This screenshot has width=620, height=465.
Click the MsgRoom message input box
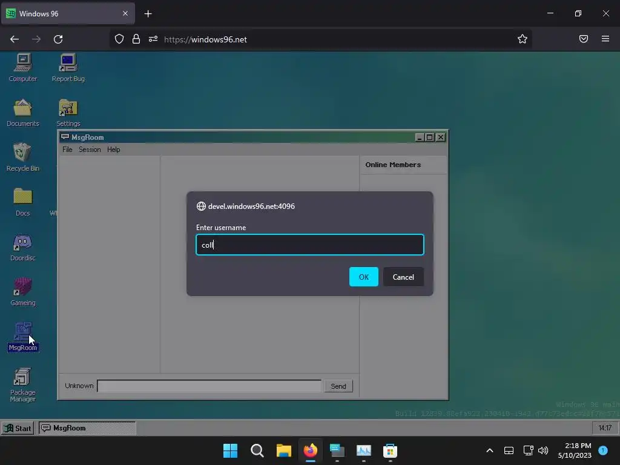209,386
